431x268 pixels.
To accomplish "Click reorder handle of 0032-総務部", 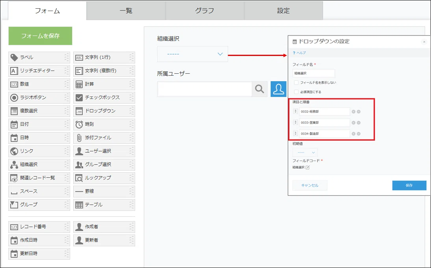I will [x=295, y=111].
